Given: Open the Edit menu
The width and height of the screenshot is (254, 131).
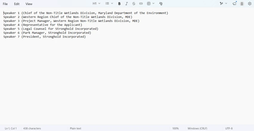Looking at the screenshot, I should 17,4.
